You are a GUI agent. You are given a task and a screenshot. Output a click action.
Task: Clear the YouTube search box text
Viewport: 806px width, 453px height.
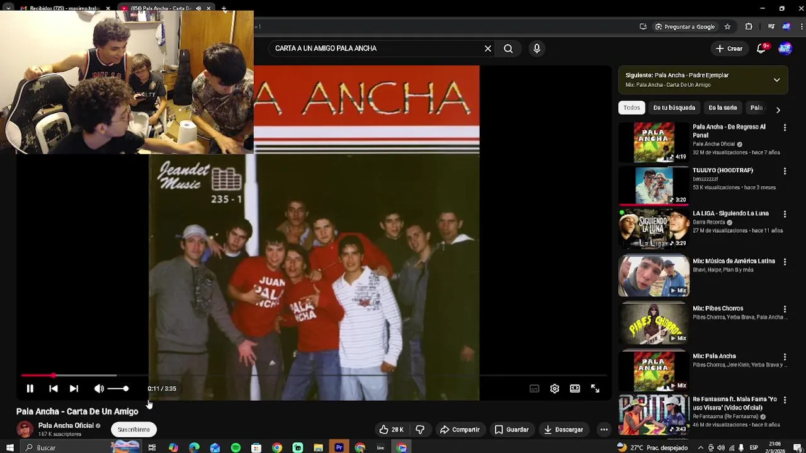[487, 48]
